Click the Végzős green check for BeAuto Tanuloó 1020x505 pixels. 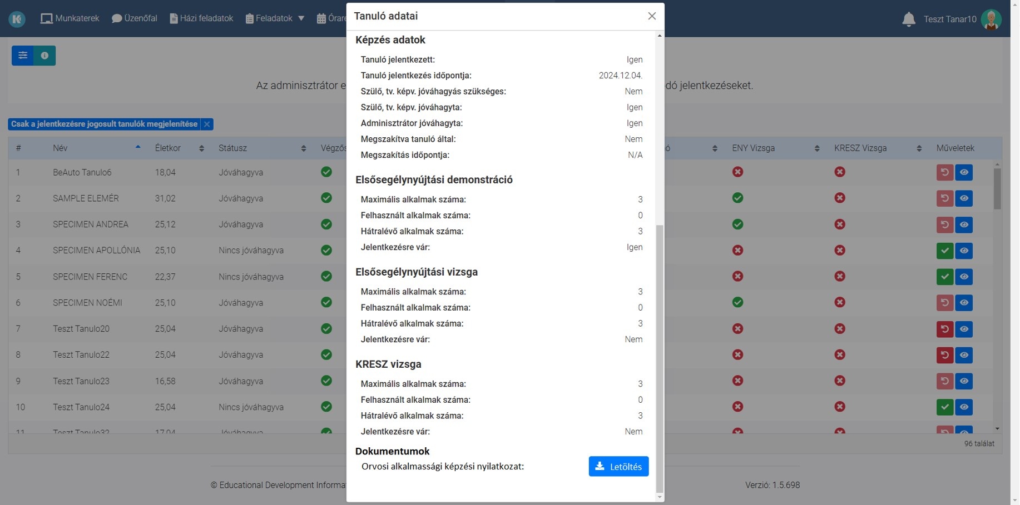coord(326,172)
